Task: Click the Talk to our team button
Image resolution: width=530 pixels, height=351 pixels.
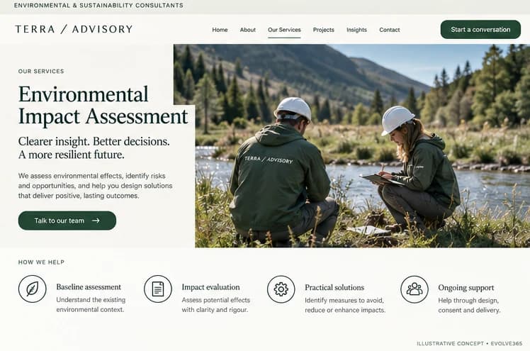Action: [67, 221]
